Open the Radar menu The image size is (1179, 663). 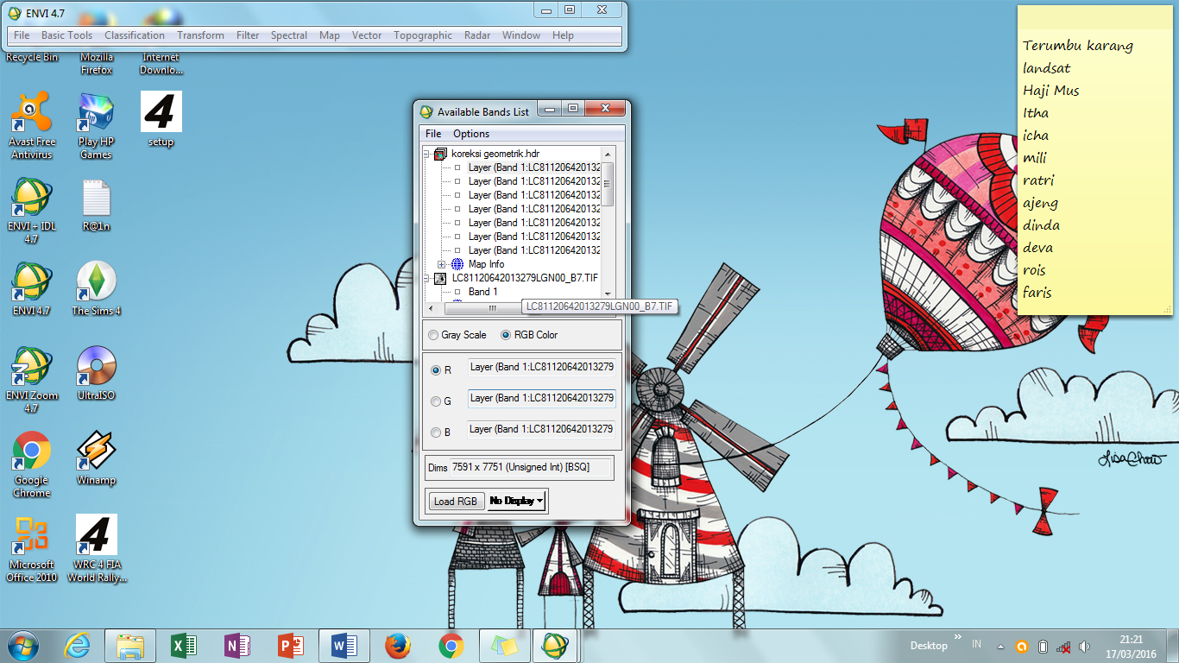tap(477, 35)
